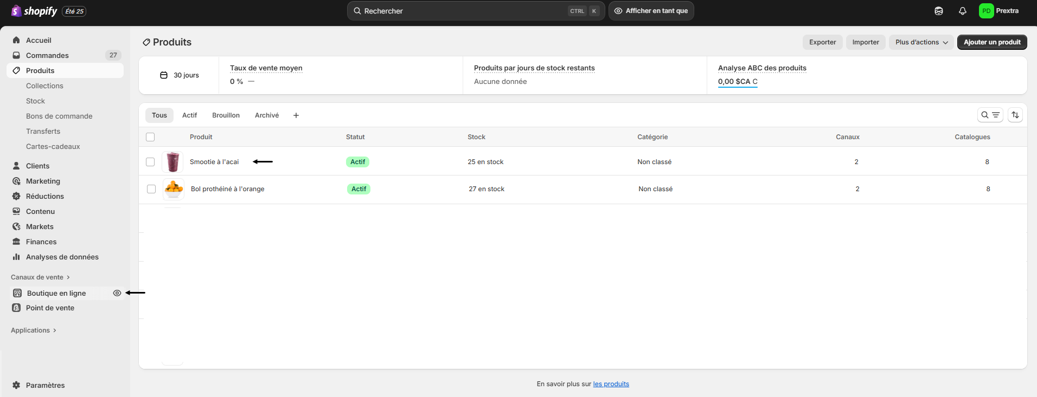The image size is (1037, 397).
Task: Click the Shopify logo
Action: [x=34, y=11]
